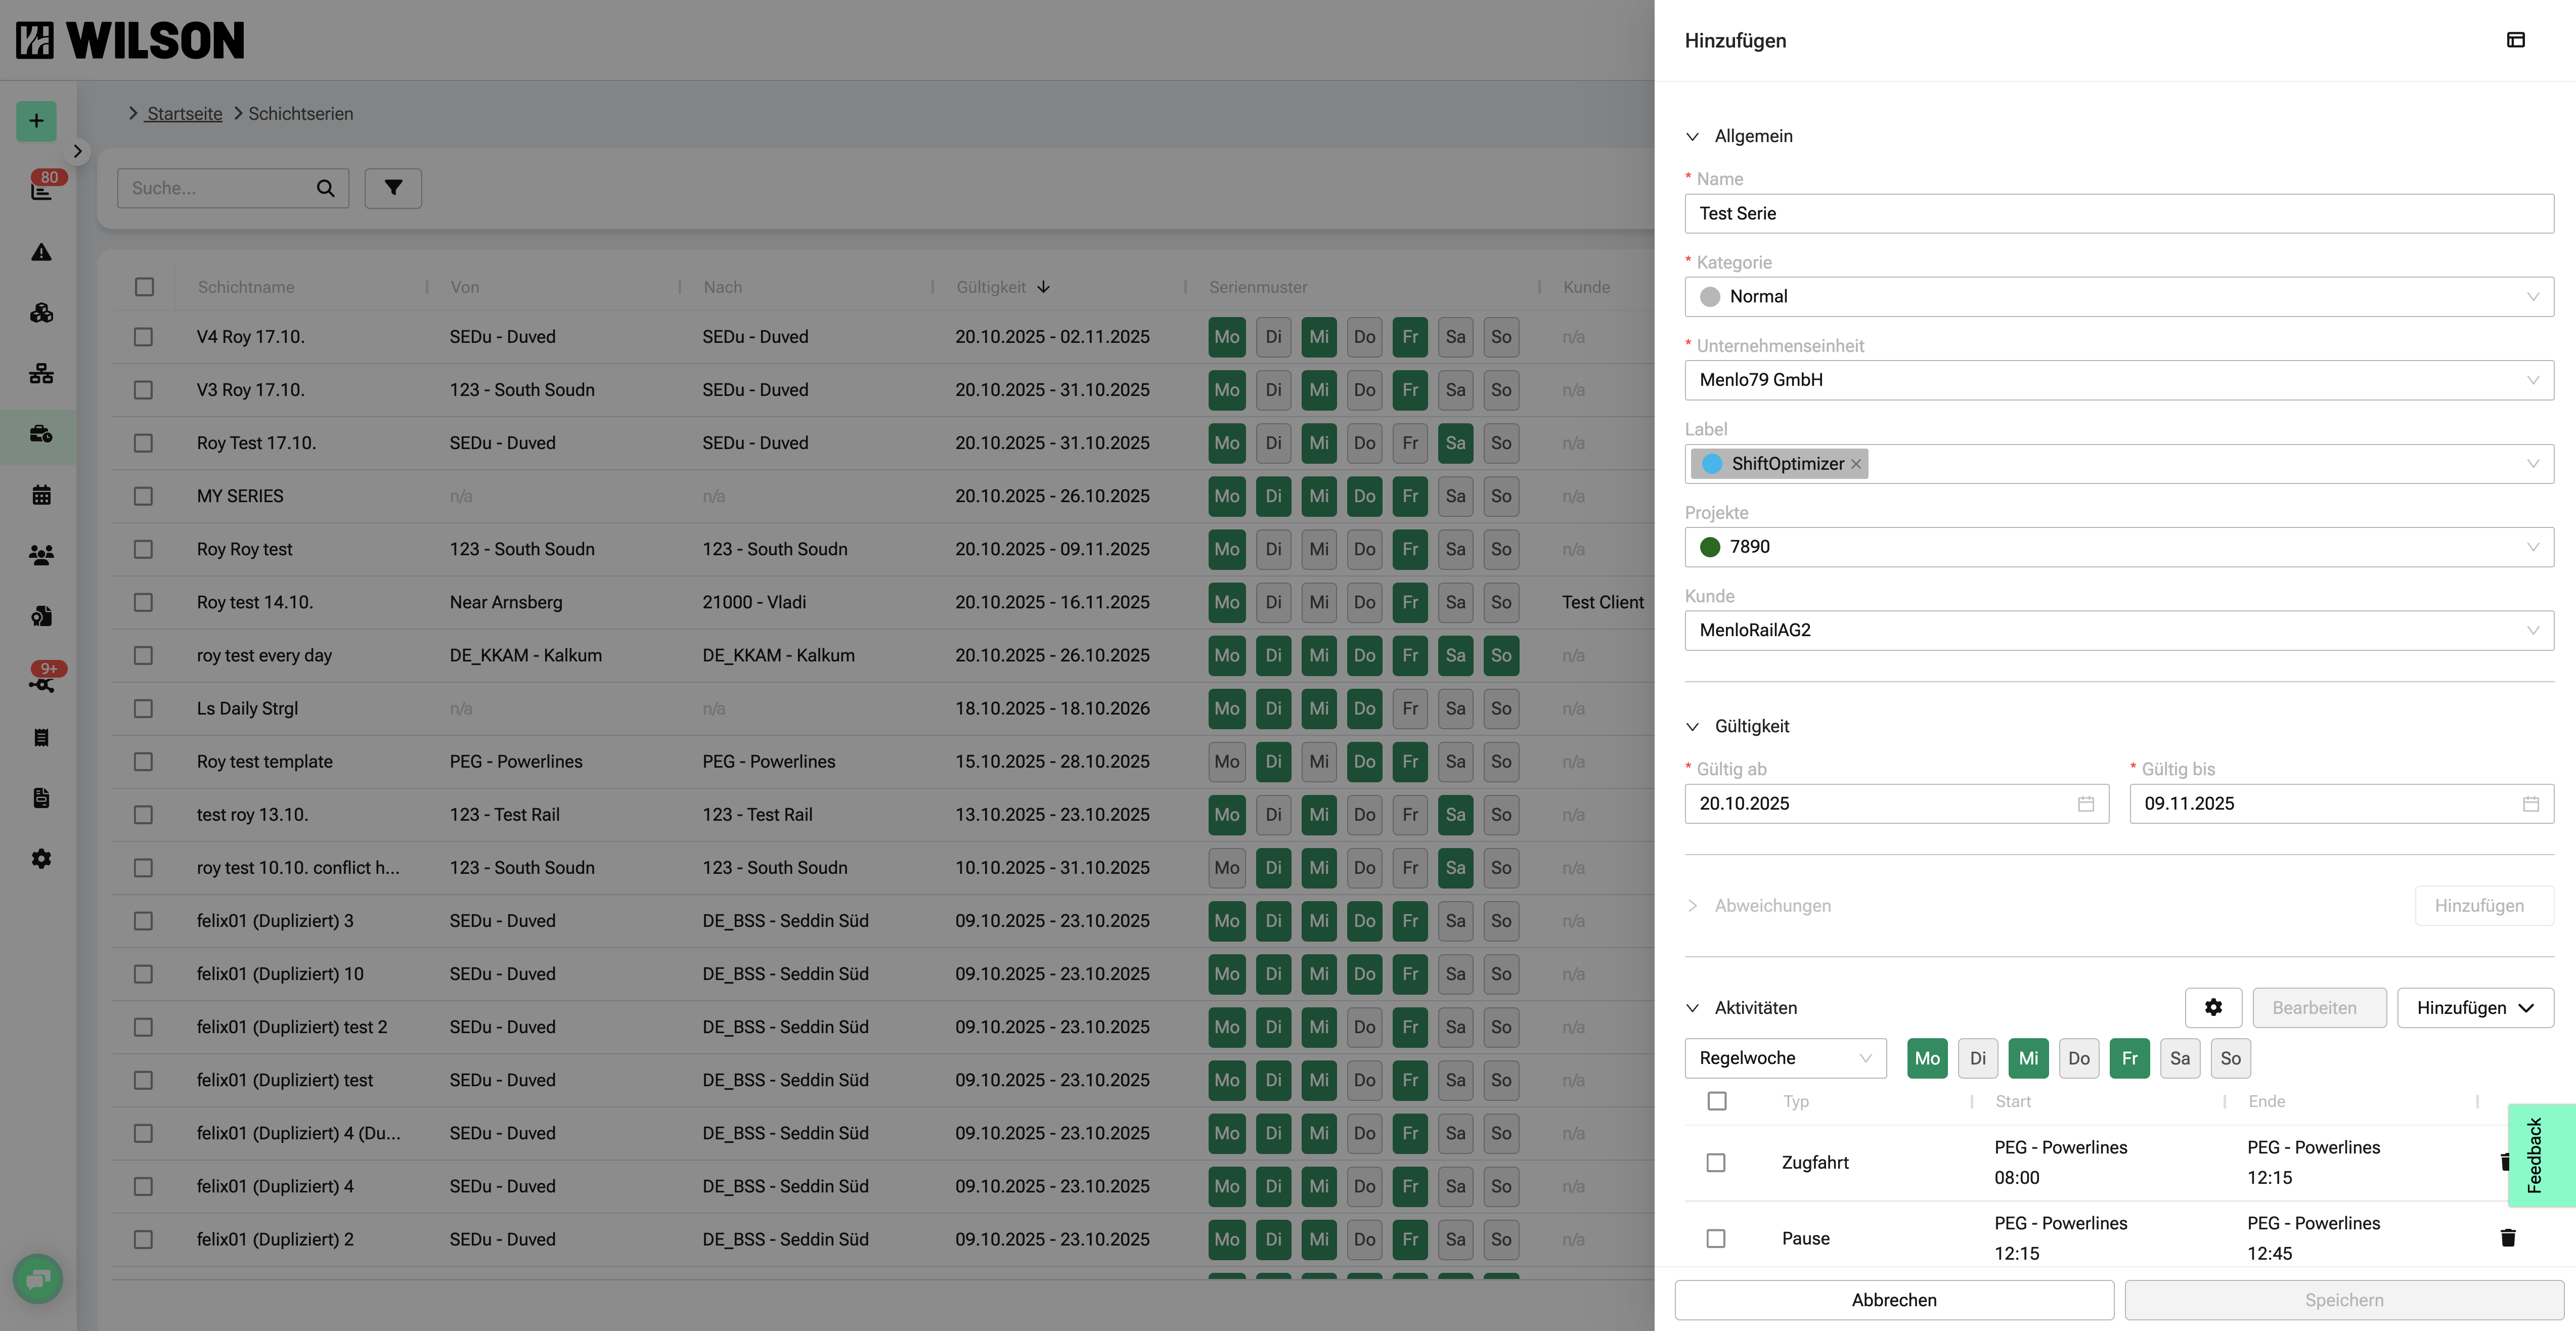Viewport: 2576px width, 1331px height.
Task: Open the Kategorie dropdown showing Normal
Action: (2118, 297)
